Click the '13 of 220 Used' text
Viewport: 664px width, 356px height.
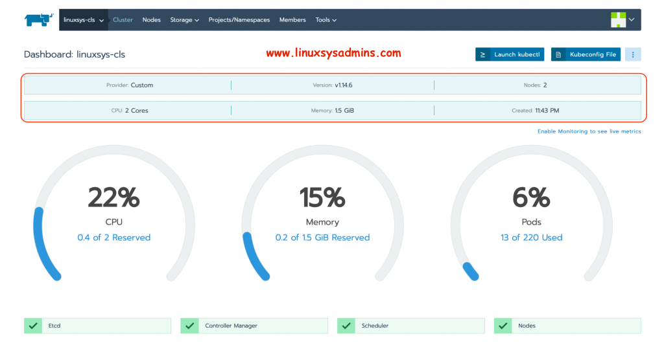pos(531,238)
